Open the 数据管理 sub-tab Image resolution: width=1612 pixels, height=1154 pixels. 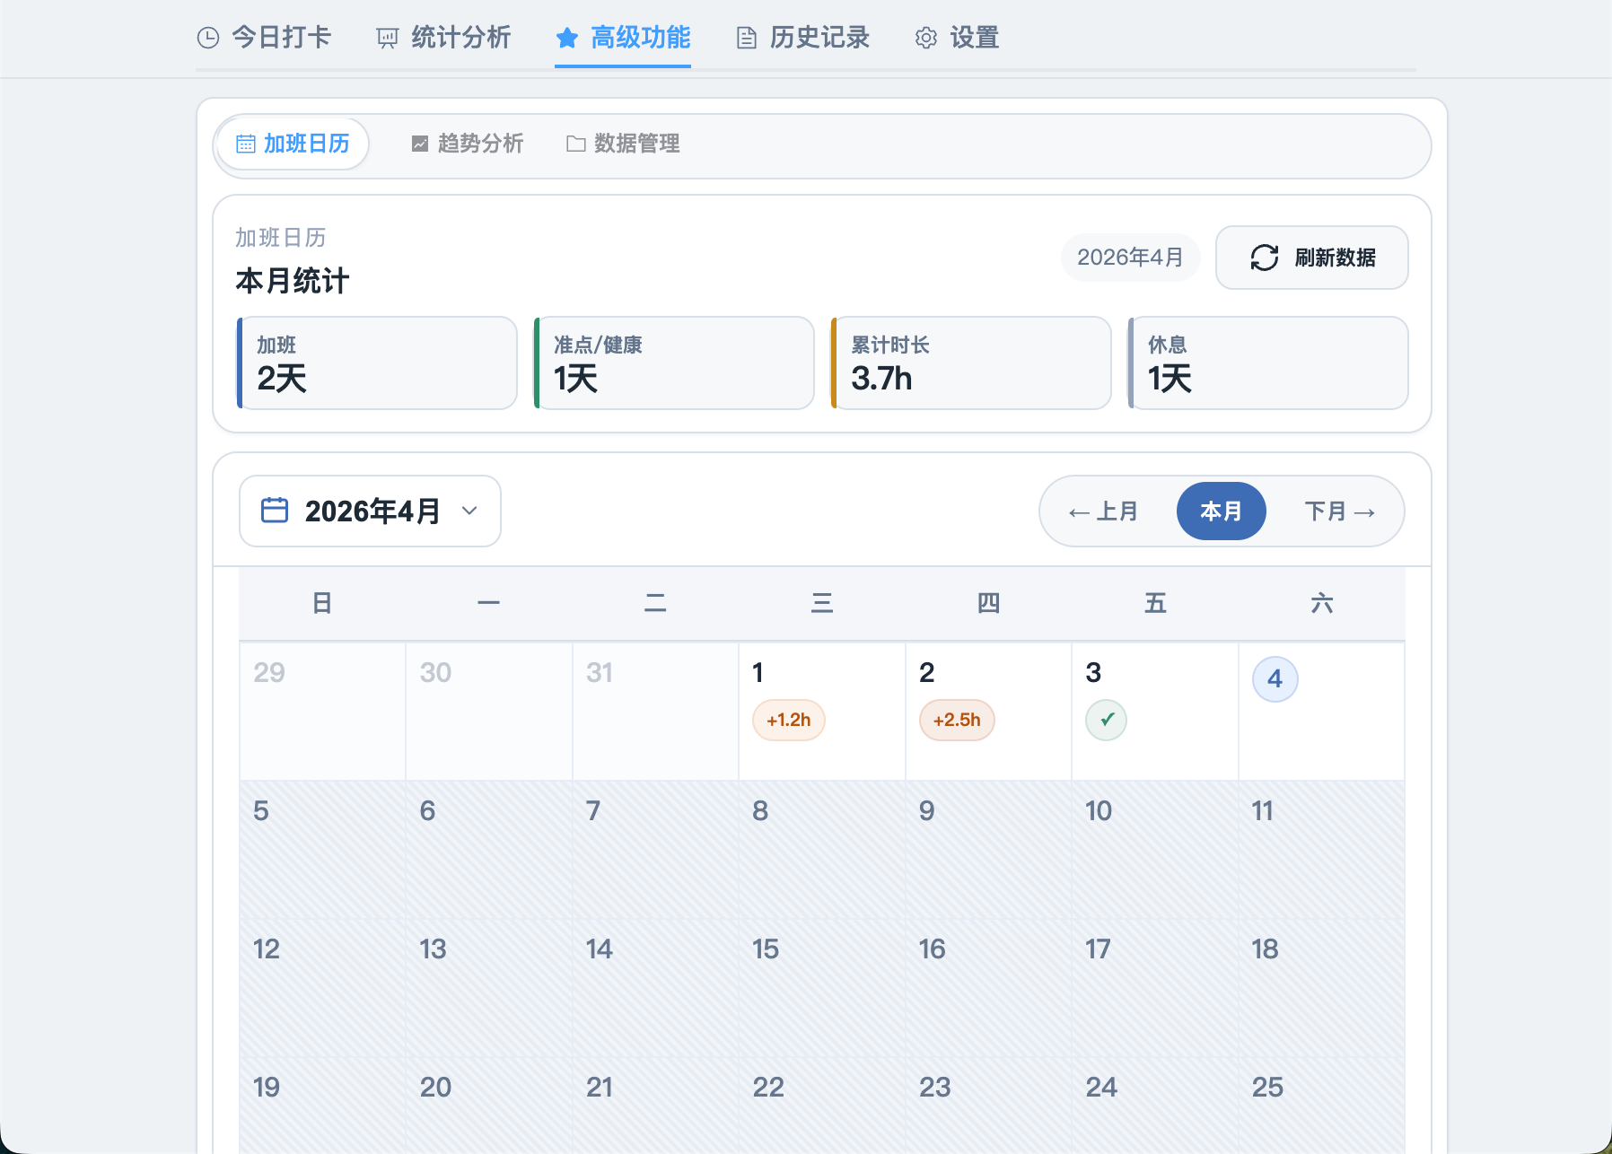coord(623,144)
